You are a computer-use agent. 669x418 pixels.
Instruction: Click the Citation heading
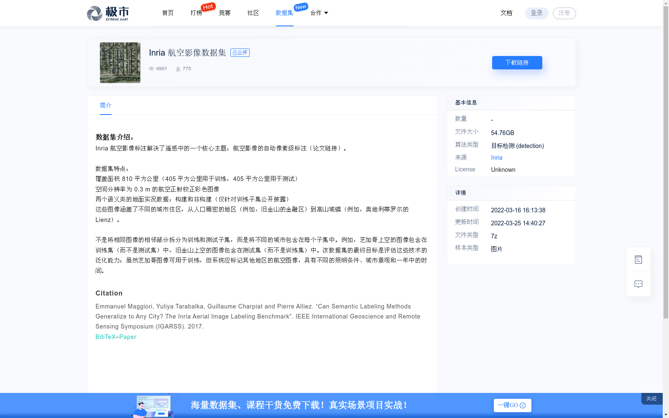pyautogui.click(x=109, y=293)
